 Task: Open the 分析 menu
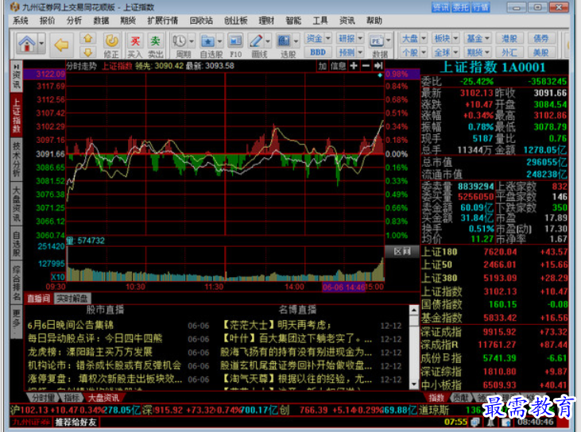point(74,21)
